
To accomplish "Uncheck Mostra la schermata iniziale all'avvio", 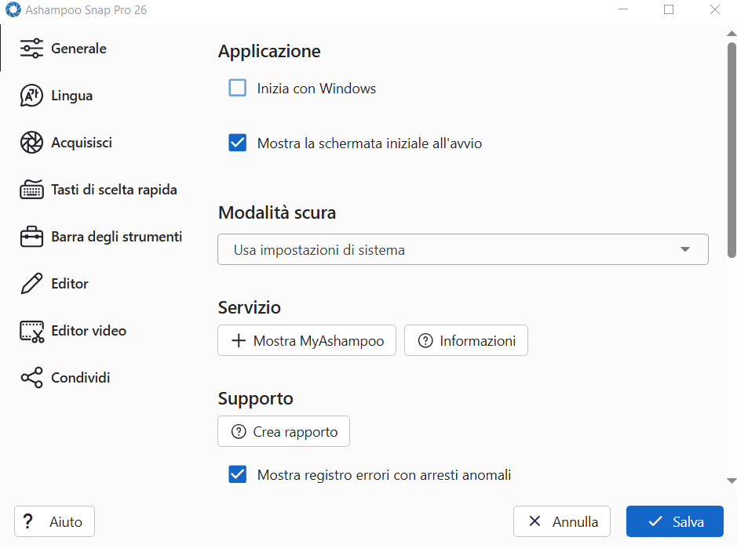I will [237, 143].
